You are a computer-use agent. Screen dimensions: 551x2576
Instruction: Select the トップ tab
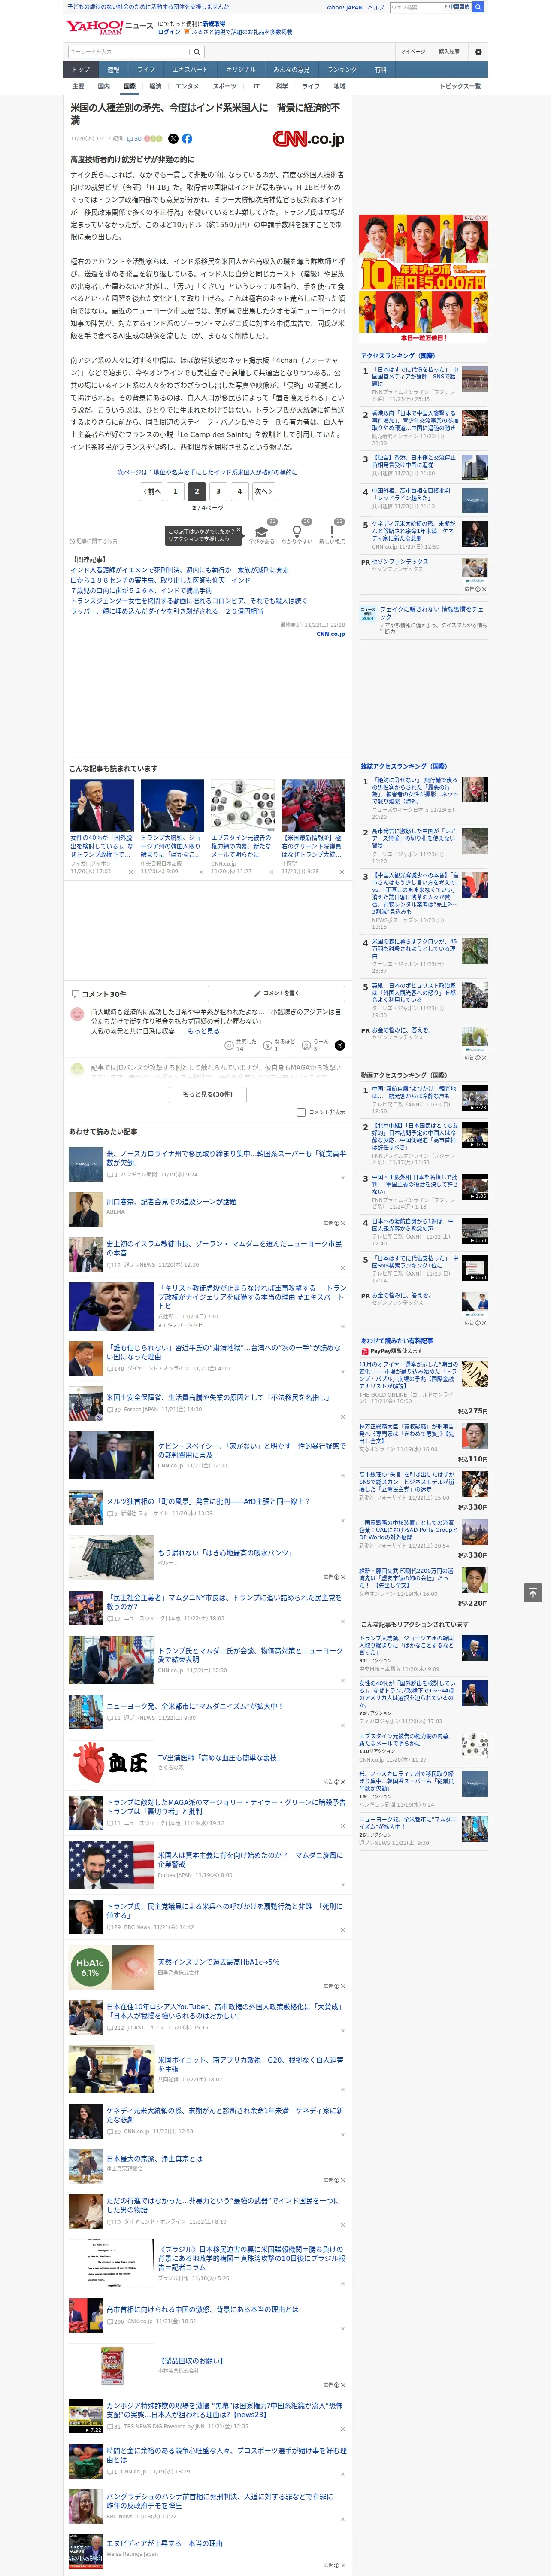[x=81, y=69]
